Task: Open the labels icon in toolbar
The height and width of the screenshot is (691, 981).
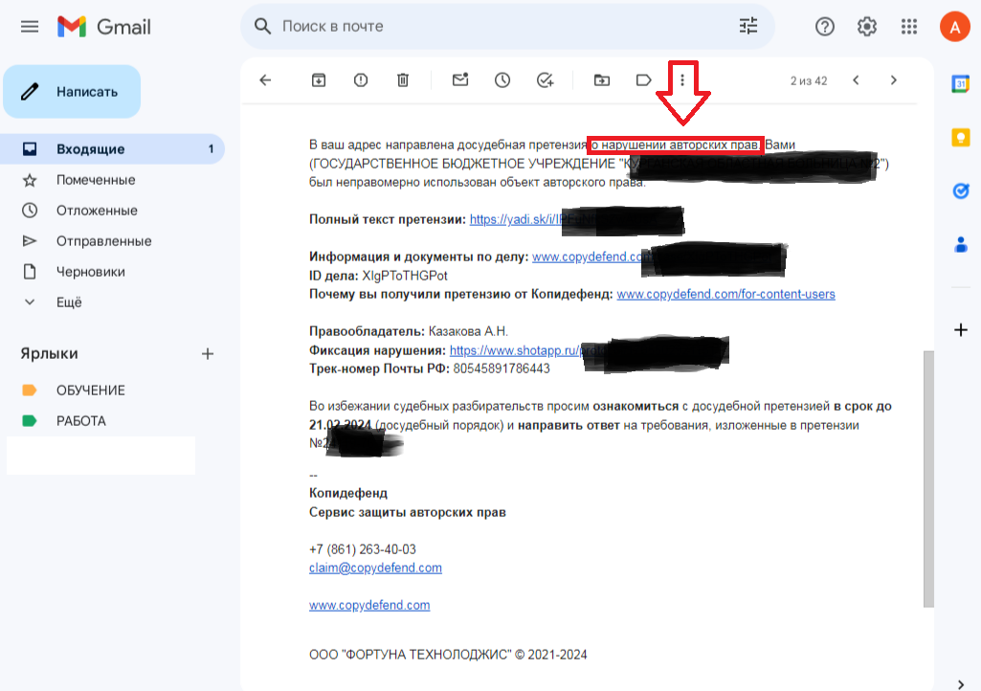Action: click(x=644, y=80)
